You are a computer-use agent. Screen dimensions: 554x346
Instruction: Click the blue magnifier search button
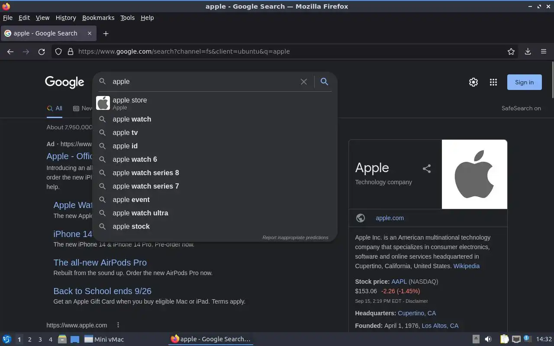[324, 81]
